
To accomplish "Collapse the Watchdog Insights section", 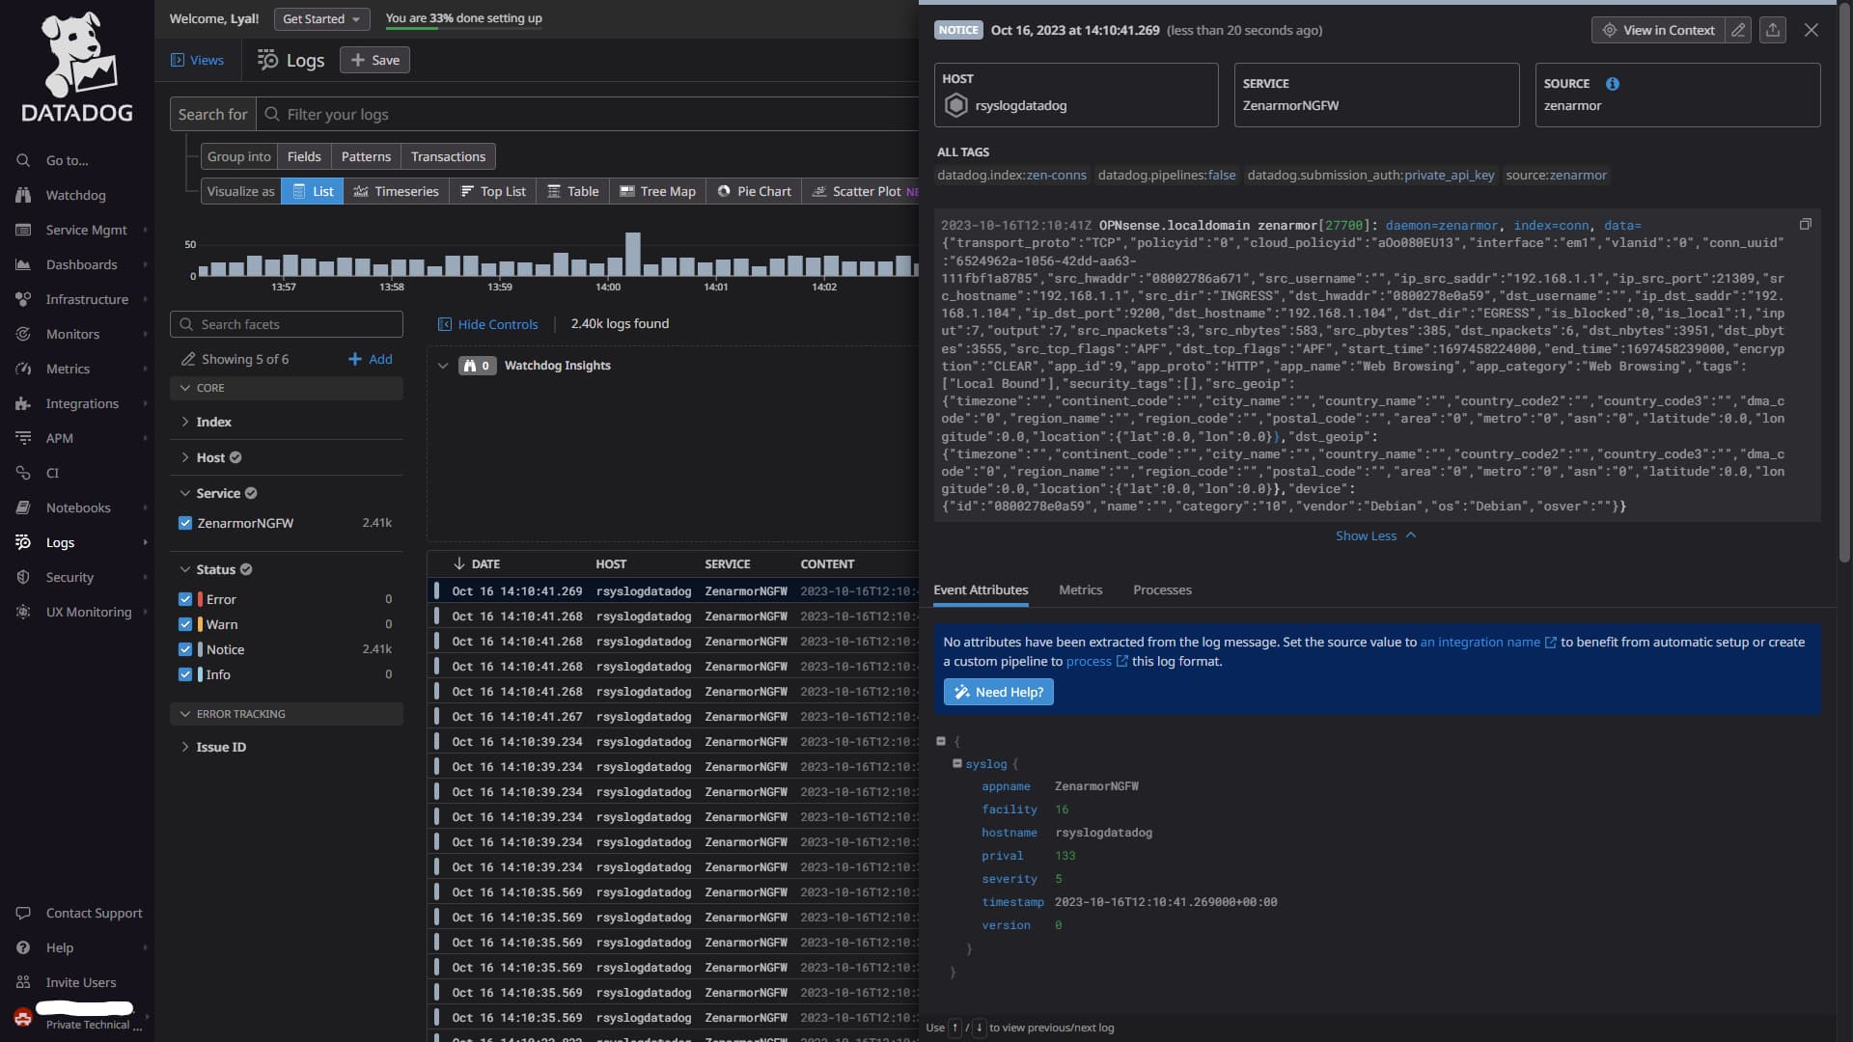I will coord(443,366).
